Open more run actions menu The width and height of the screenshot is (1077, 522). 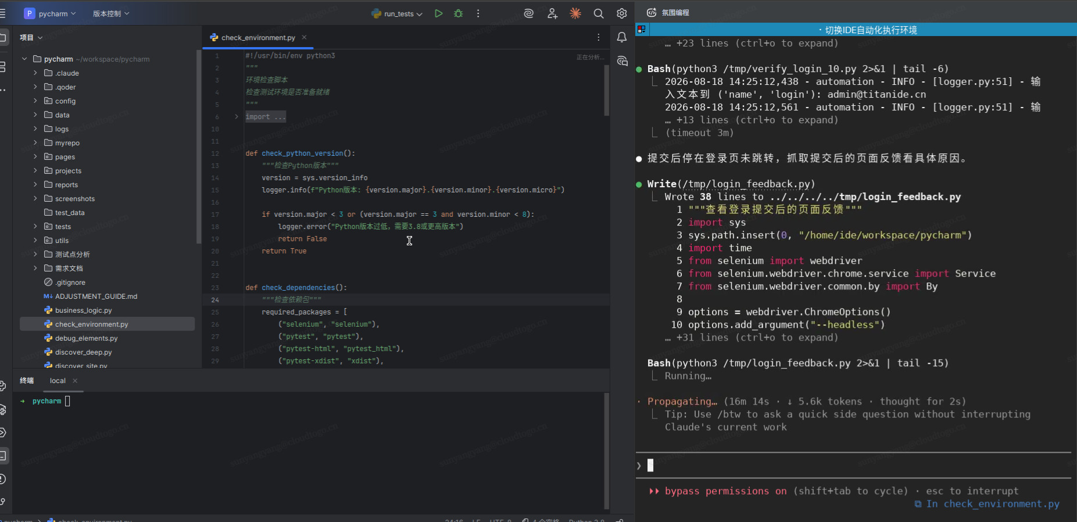point(478,13)
